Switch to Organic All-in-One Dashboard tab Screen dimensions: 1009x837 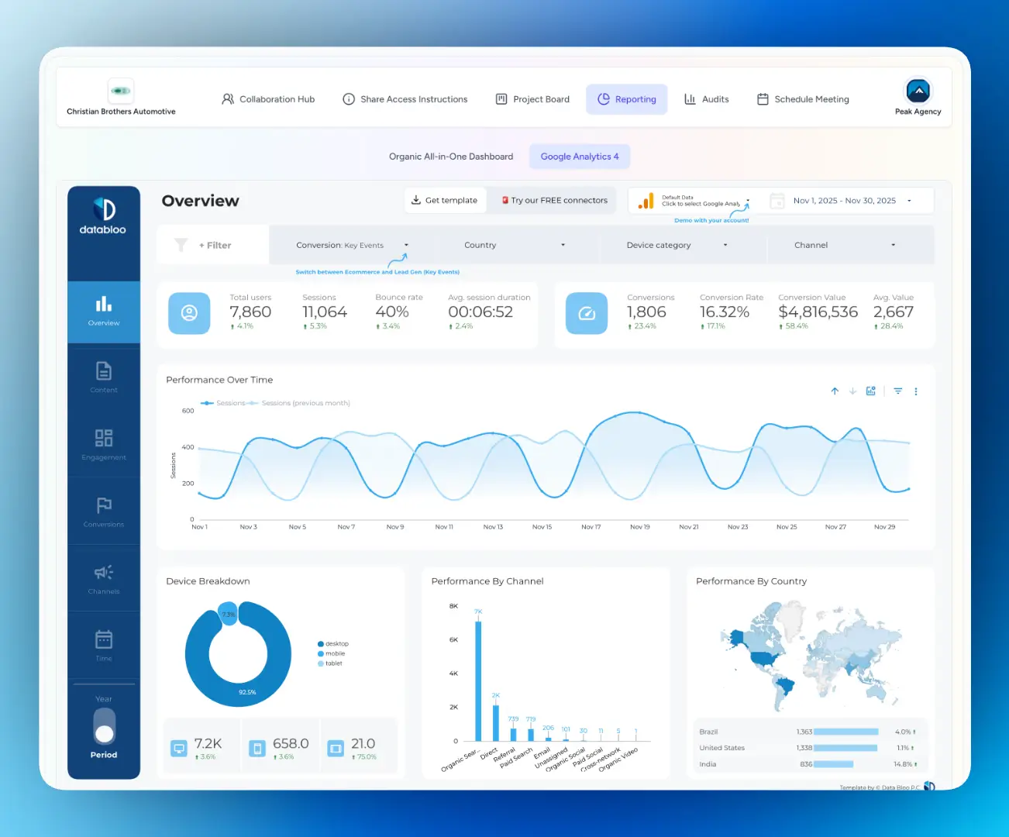450,157
